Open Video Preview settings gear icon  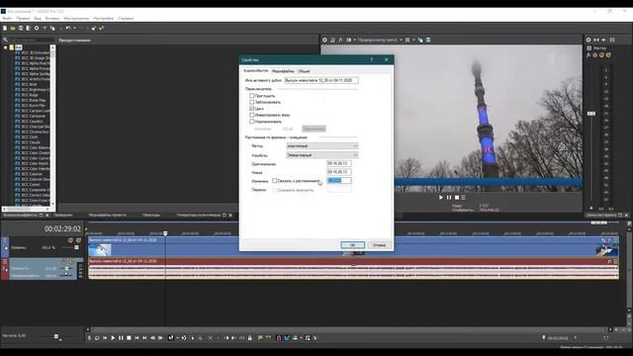[x=324, y=40]
